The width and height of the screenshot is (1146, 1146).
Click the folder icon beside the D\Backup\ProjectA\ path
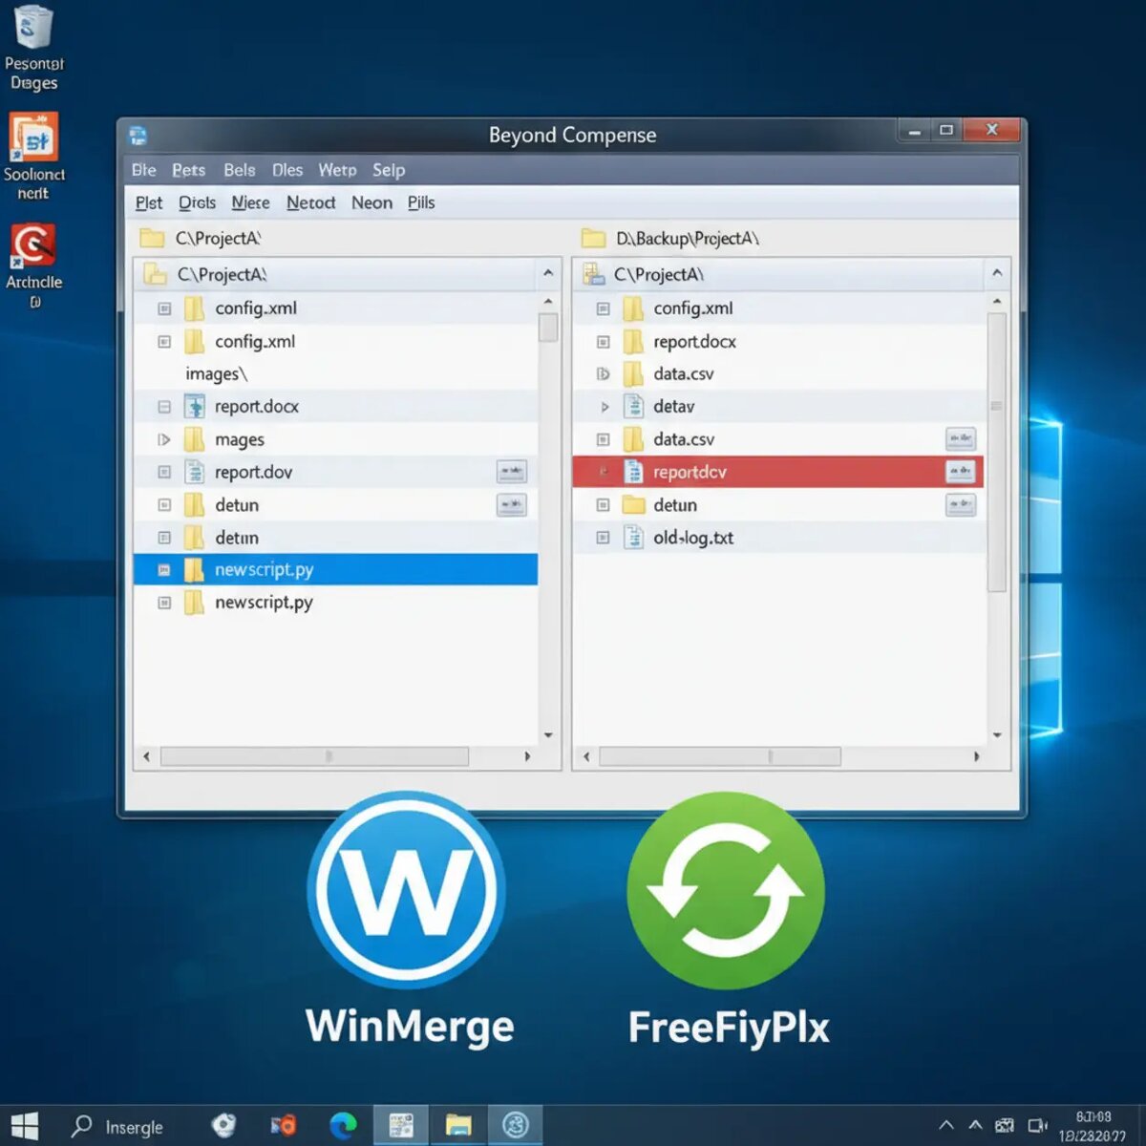click(x=594, y=238)
